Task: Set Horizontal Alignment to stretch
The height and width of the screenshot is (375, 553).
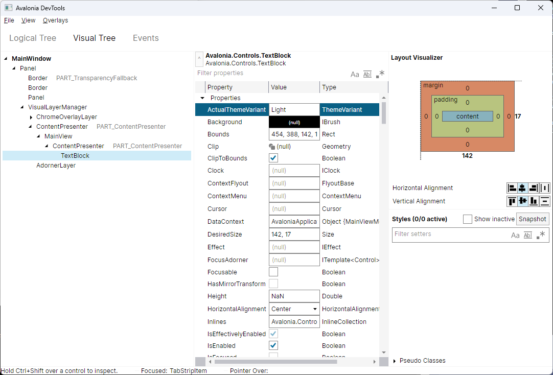Action: 544,188
